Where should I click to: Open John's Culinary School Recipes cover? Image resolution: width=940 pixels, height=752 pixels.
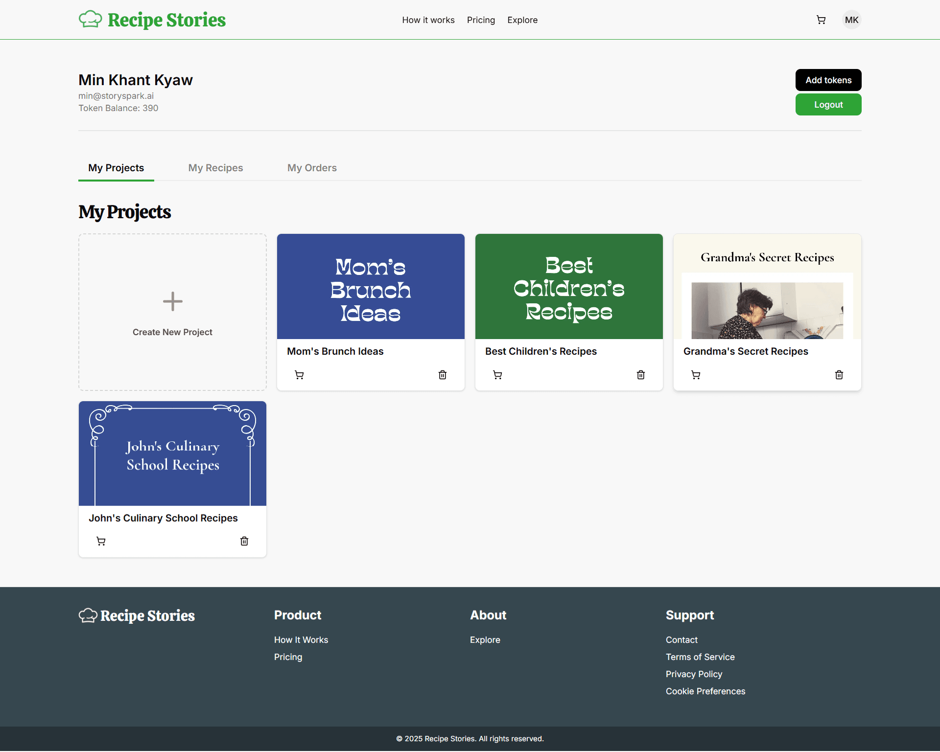point(172,454)
